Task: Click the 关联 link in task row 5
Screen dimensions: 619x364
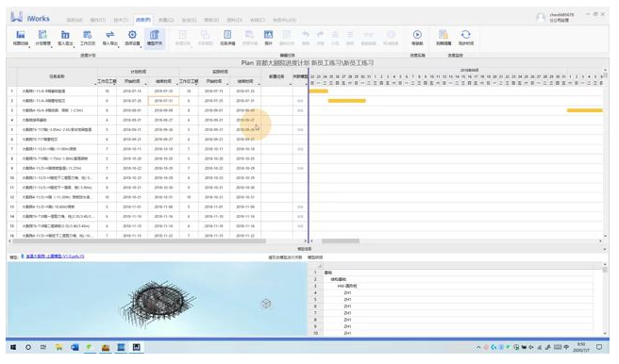Action: (x=300, y=130)
